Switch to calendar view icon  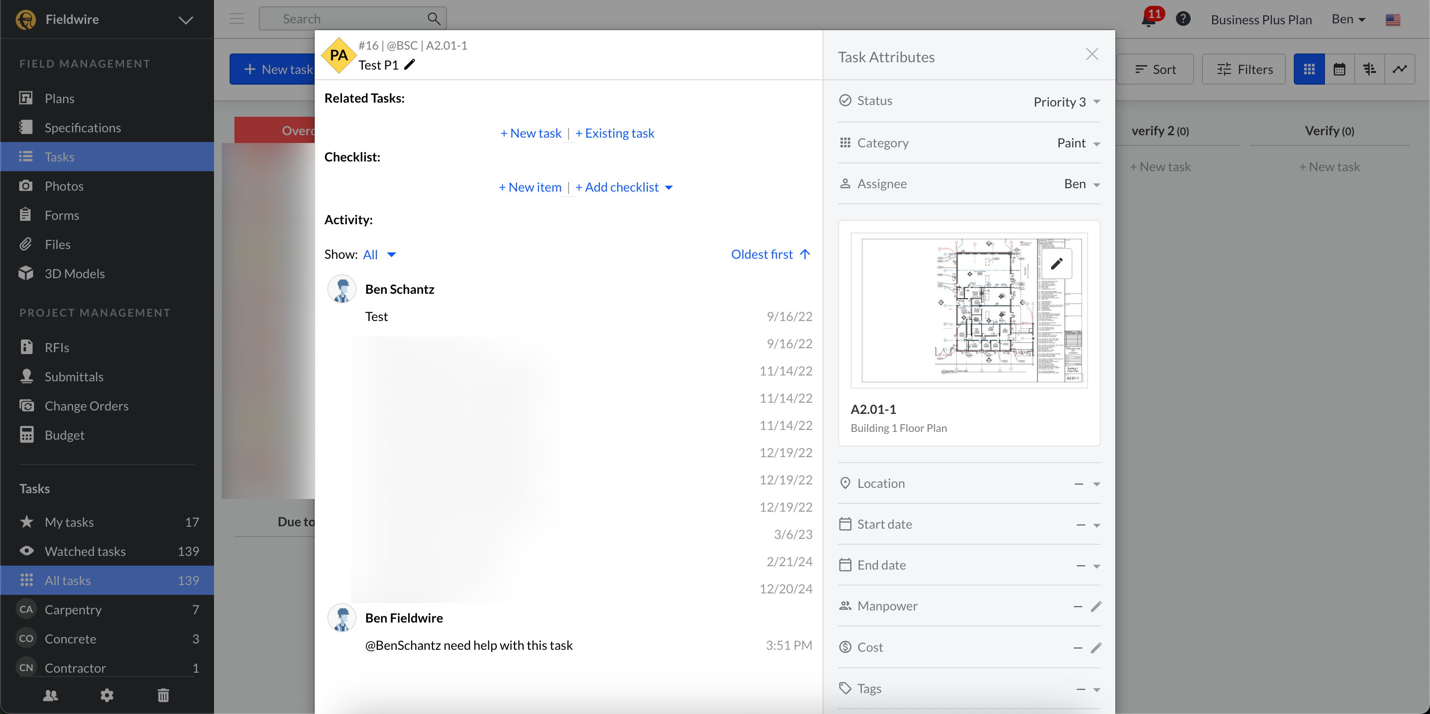(1339, 69)
